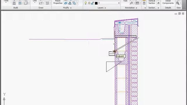
Task: Toggle the layer lightbulb on/off icon
Action: click(86, 3)
